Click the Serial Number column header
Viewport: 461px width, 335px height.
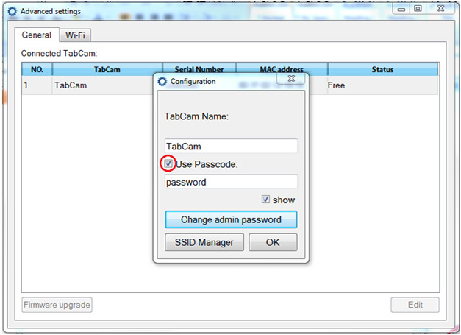pyautogui.click(x=199, y=68)
